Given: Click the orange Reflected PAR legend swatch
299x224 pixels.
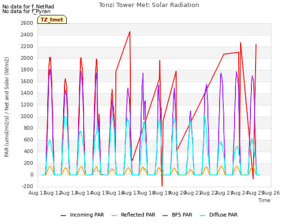Looking at the screenshot, I should pos(114,215).
